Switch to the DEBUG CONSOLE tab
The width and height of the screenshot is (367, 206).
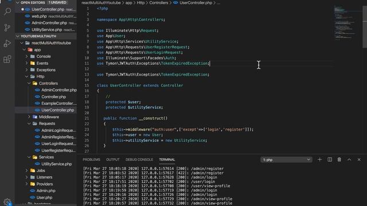tap(139, 160)
